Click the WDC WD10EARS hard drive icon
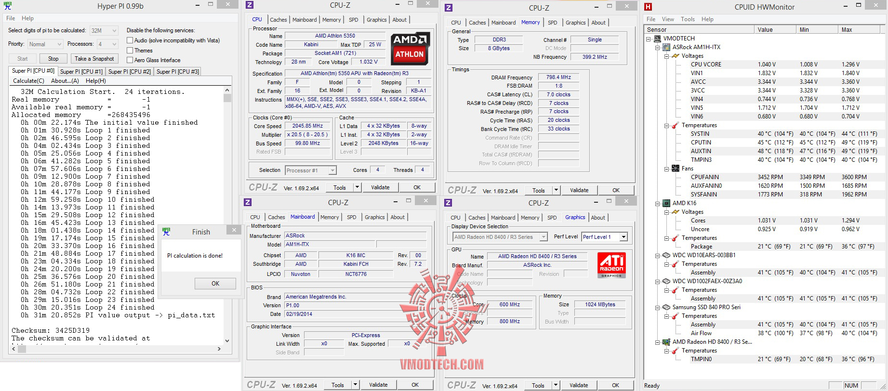Viewport: 888px width, 391px height. coord(666,255)
